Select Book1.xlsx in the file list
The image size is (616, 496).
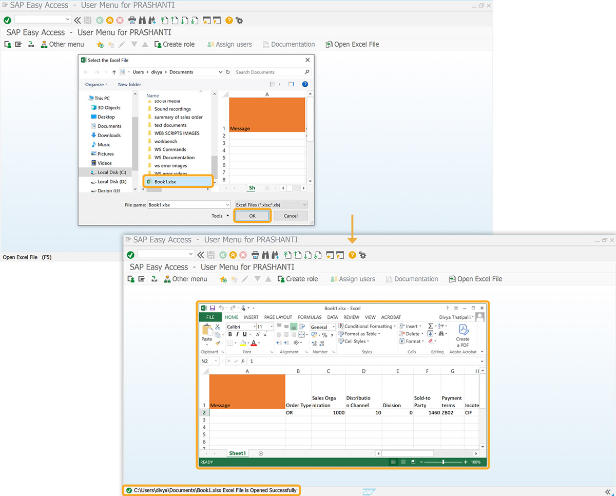(x=178, y=182)
